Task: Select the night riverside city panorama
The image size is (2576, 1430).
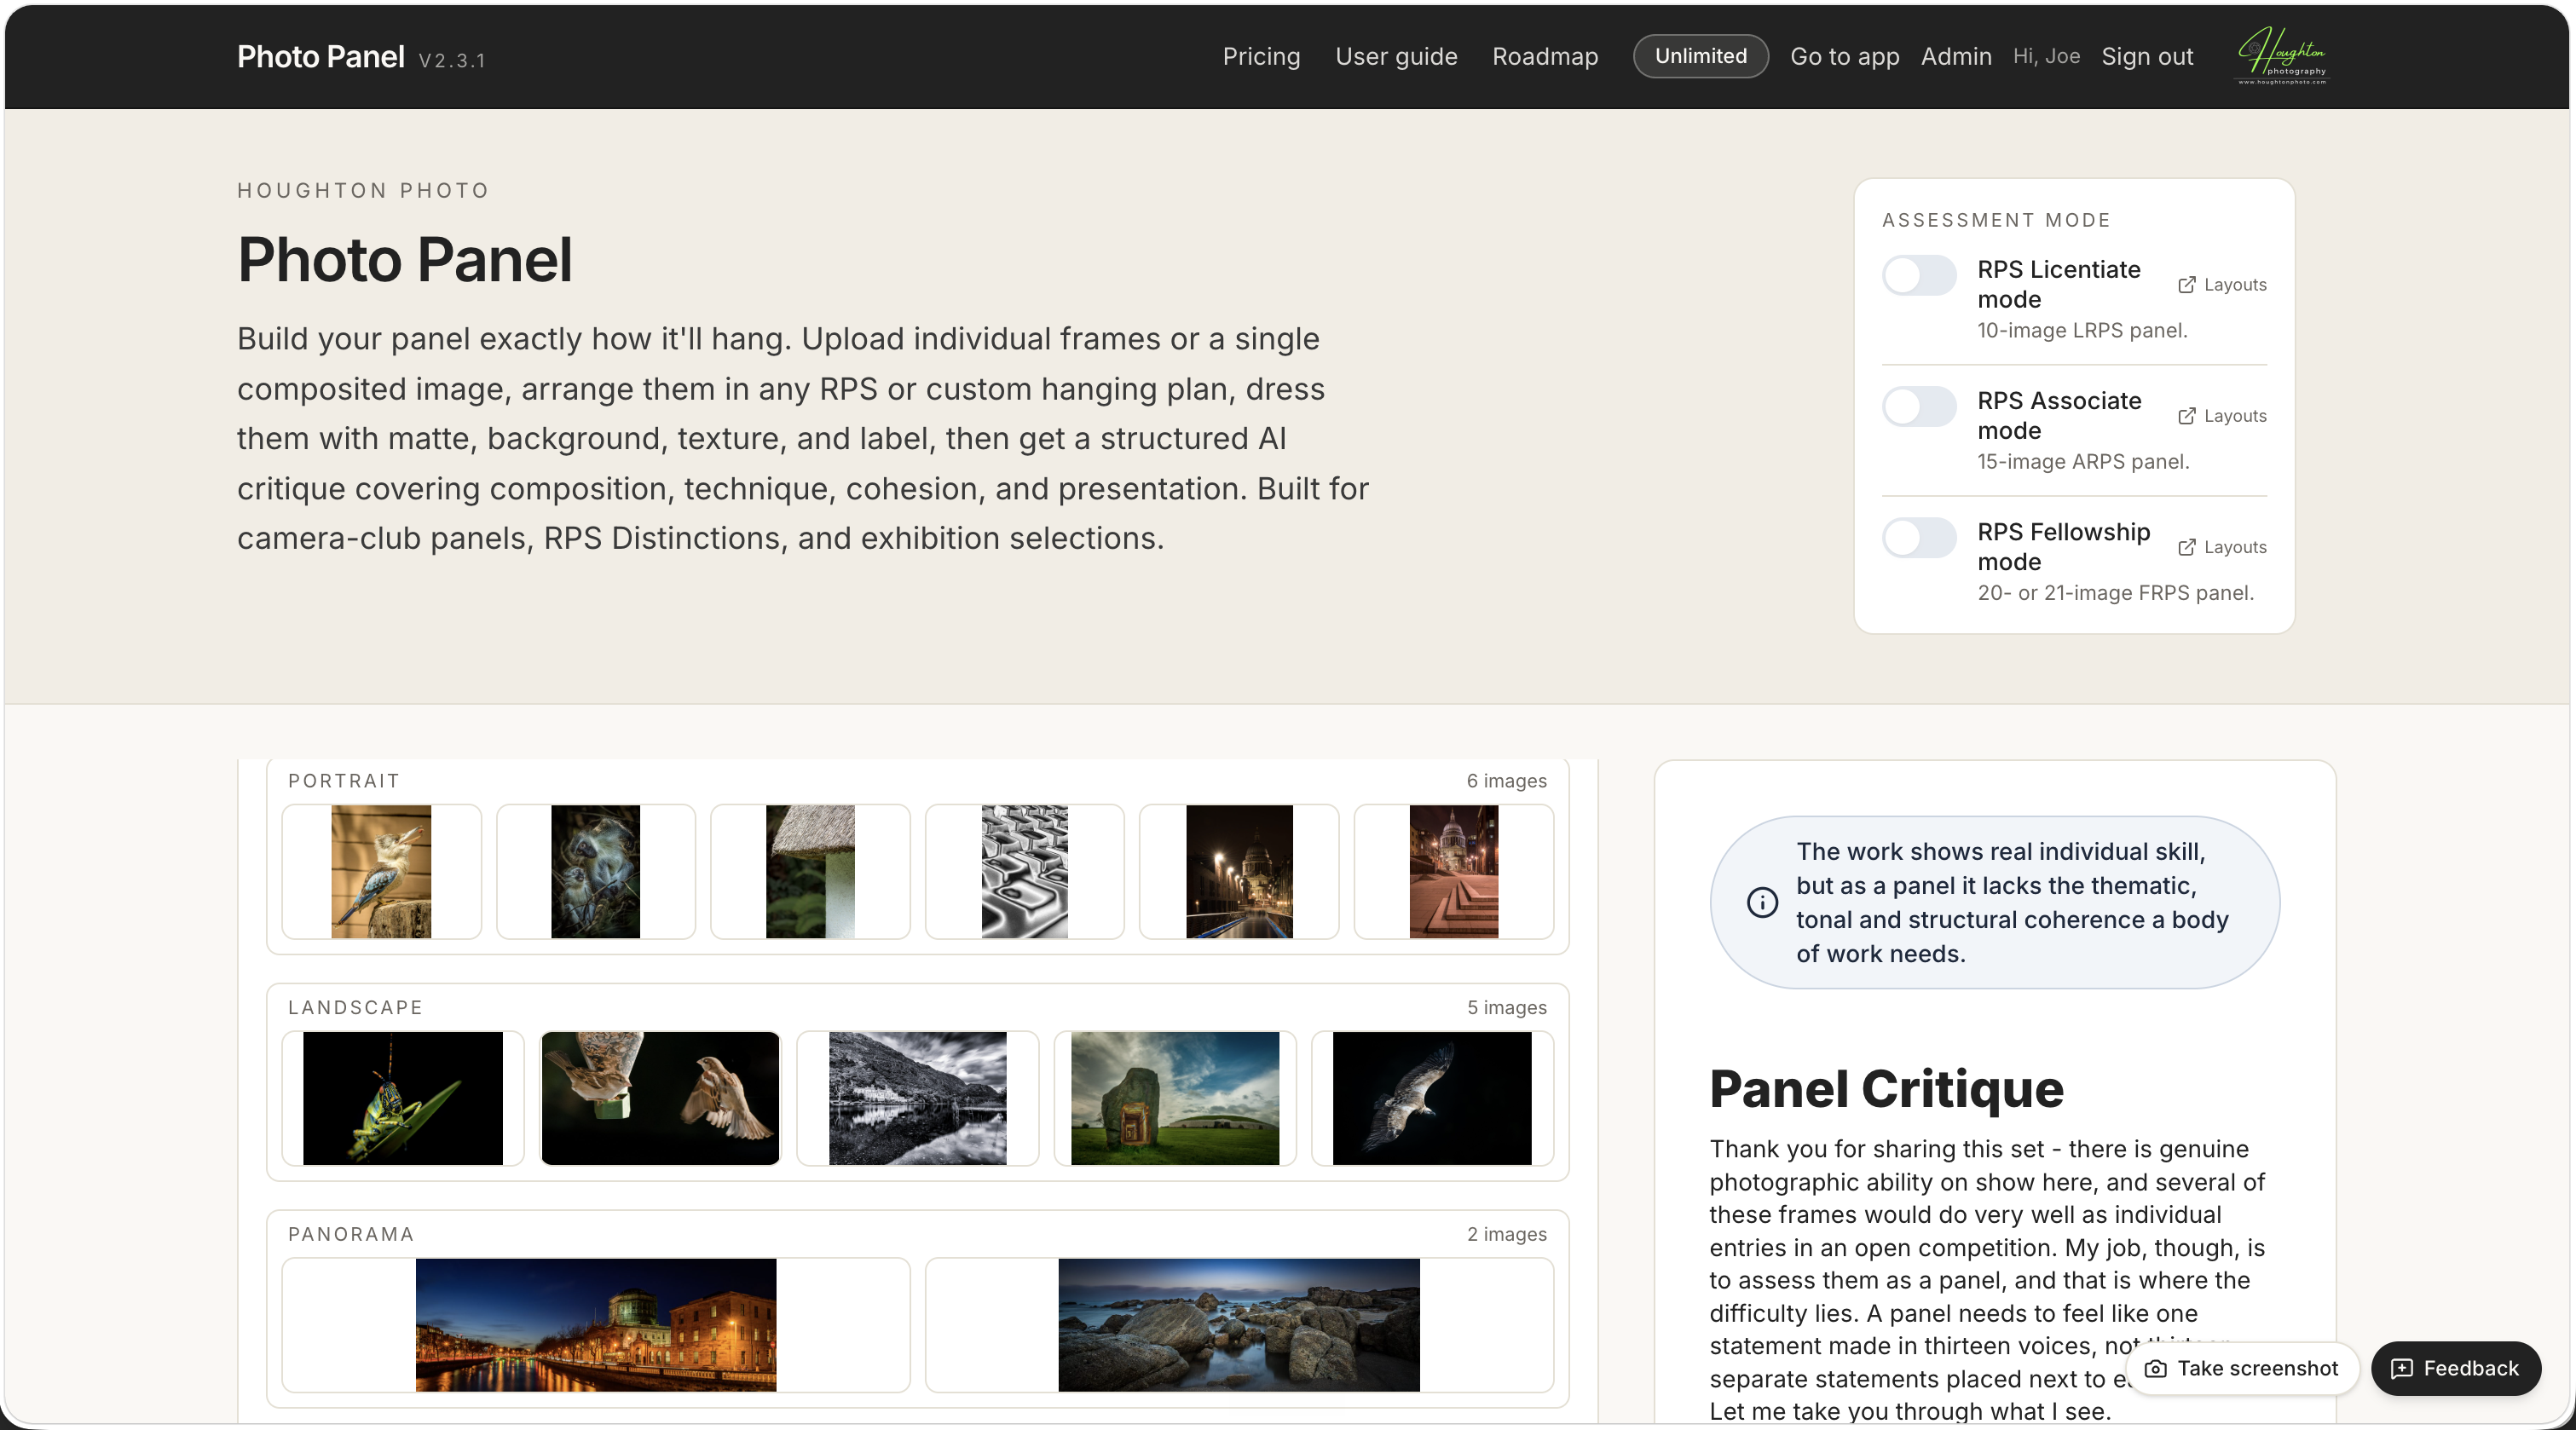Action: click(596, 1325)
